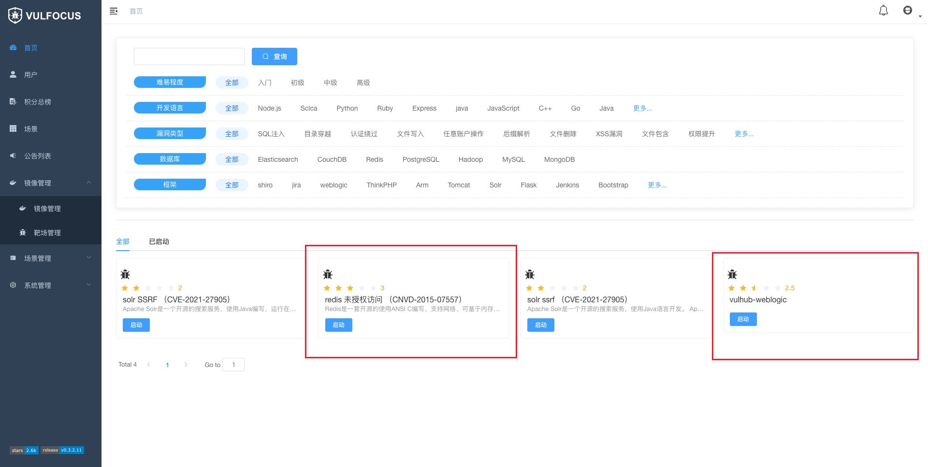Image resolution: width=928 pixels, height=467 pixels.
Task: Filter database by MongoDB
Action: [x=559, y=159]
